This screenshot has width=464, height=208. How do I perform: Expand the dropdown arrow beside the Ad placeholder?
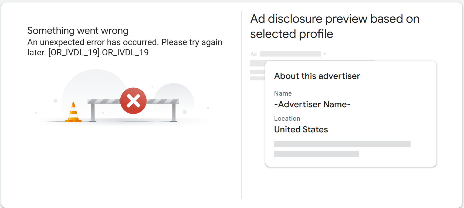tap(325, 54)
